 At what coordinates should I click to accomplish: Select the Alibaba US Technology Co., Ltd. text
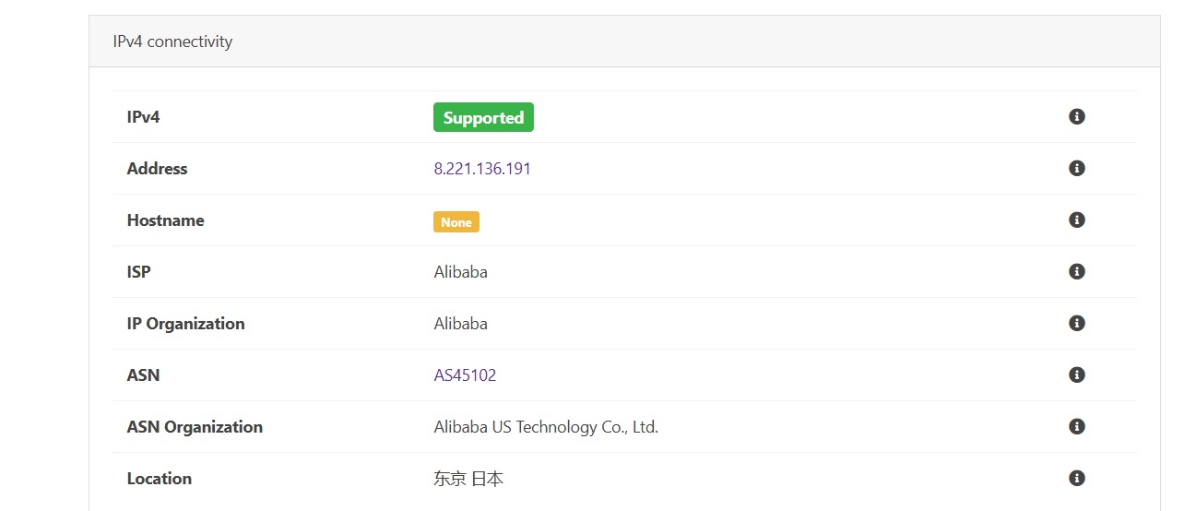tap(546, 427)
